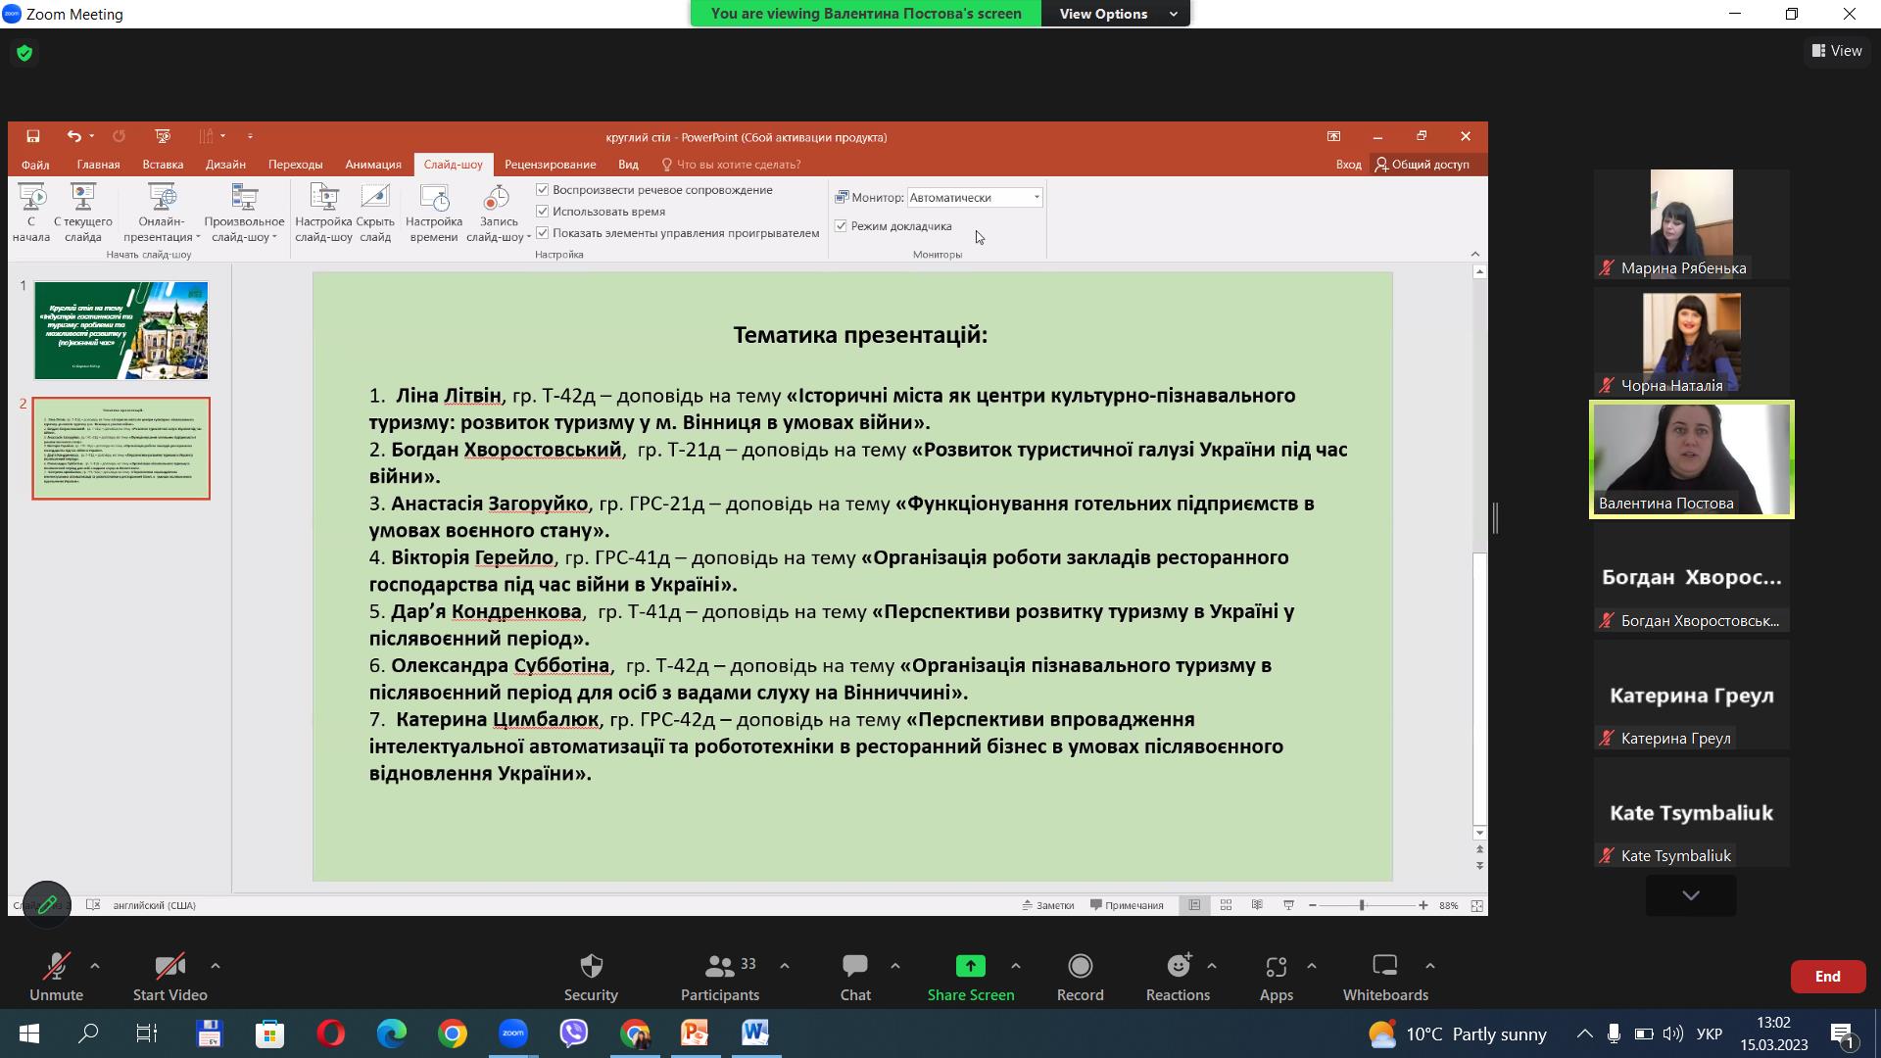Switch to the Анимация ribbon tab
Viewport: 1881px width, 1058px height.
[372, 164]
